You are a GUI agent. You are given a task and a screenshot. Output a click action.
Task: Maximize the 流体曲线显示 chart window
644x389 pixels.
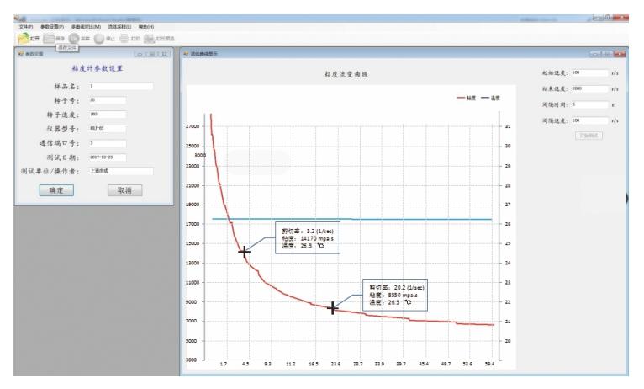(x=608, y=54)
